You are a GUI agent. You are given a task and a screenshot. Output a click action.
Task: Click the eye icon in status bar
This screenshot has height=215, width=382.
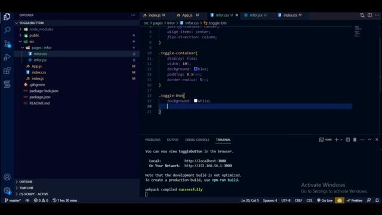pyautogui.click(x=27, y=201)
